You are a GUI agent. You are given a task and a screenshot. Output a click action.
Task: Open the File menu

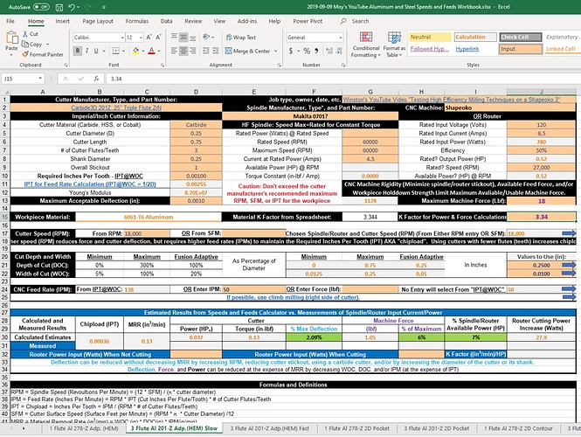tap(10, 21)
